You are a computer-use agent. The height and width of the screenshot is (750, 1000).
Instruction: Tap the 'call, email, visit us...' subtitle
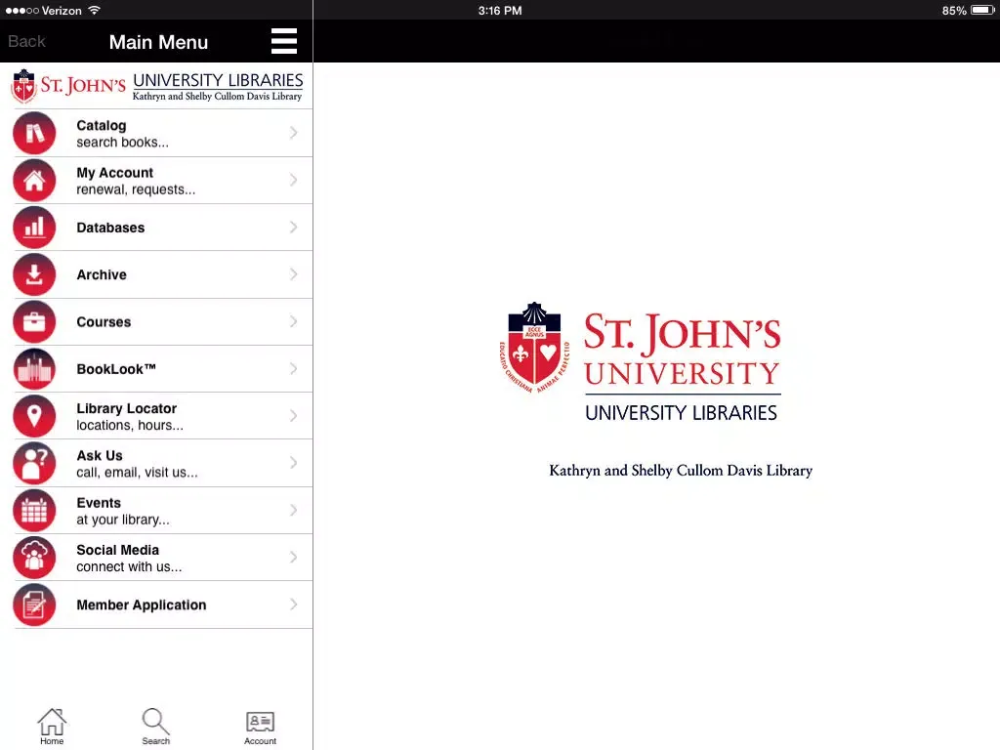pyautogui.click(x=137, y=473)
